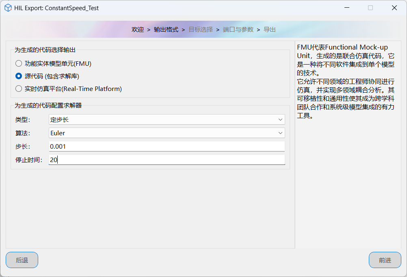The height and width of the screenshot is (277, 407).
Task: Choose 实时仿真平台(Real-Time Platform) output option
Action: pos(19,89)
